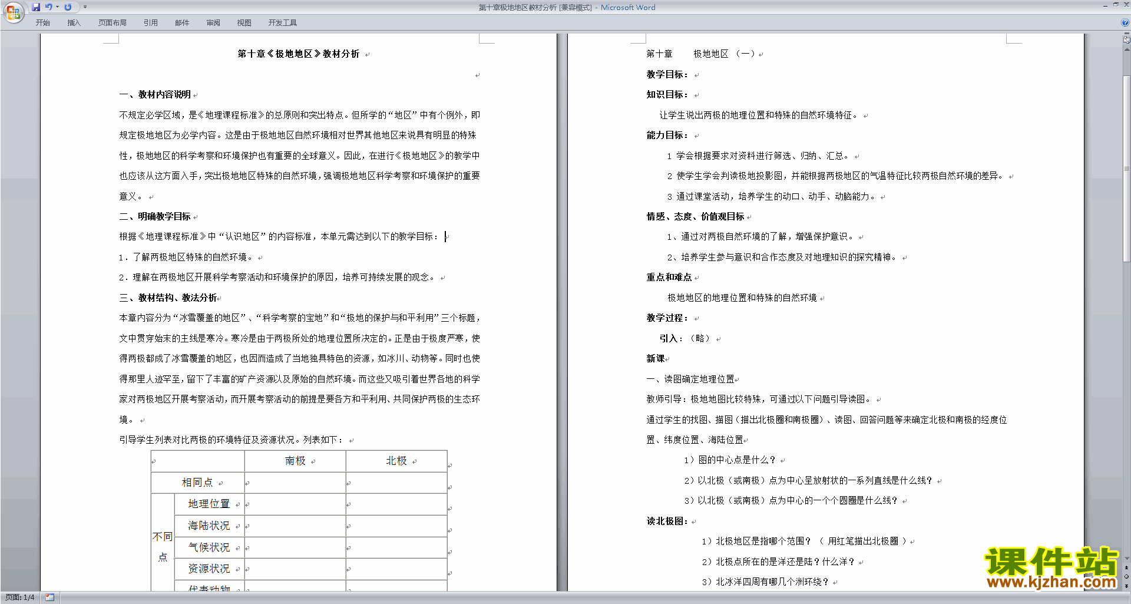Image resolution: width=1131 pixels, height=604 pixels.
Task: Click the 读北极图： heading
Action: coord(667,521)
